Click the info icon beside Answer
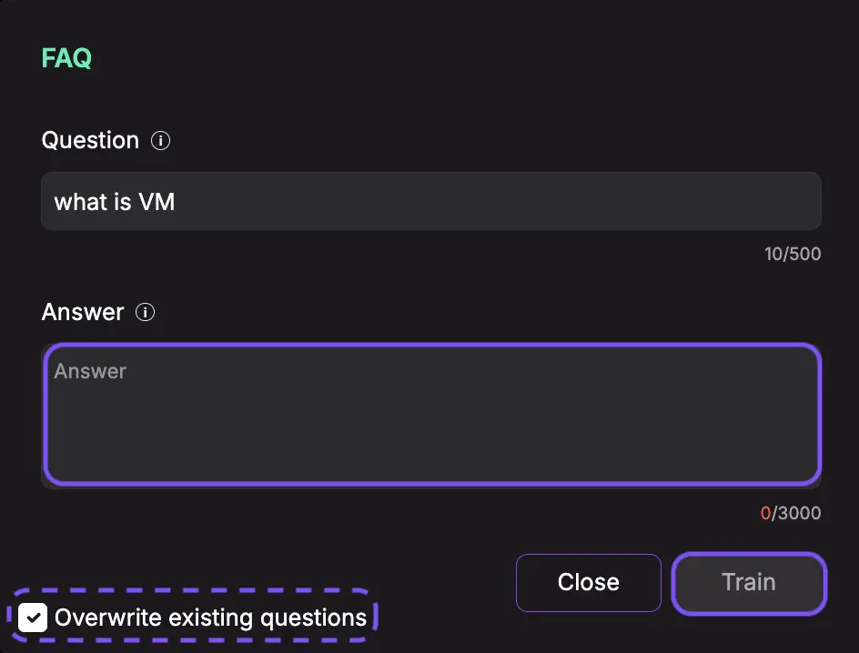This screenshot has width=859, height=653. [x=146, y=312]
